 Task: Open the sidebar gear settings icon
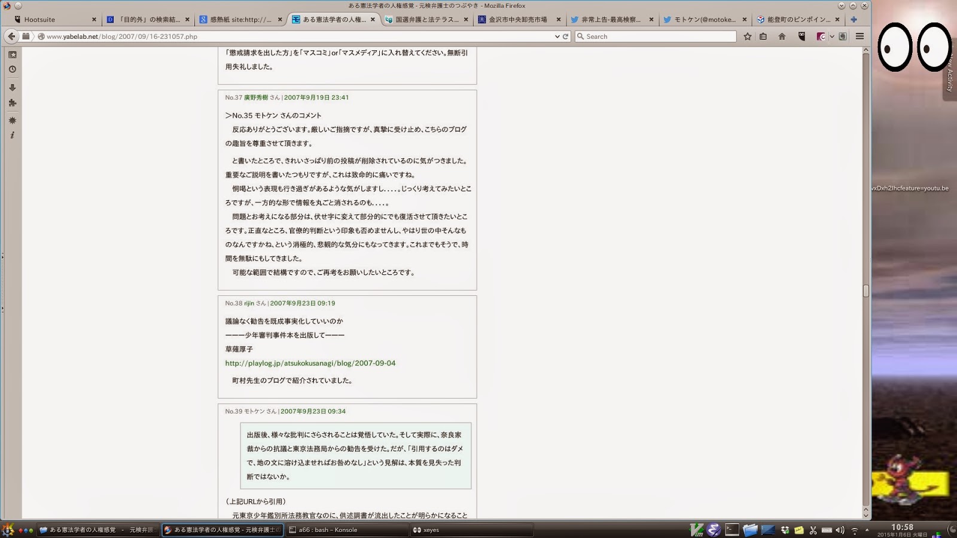tap(12, 120)
